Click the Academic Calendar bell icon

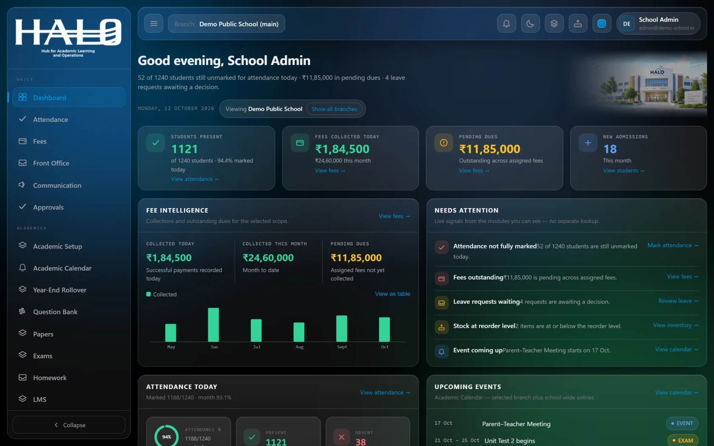click(23, 268)
